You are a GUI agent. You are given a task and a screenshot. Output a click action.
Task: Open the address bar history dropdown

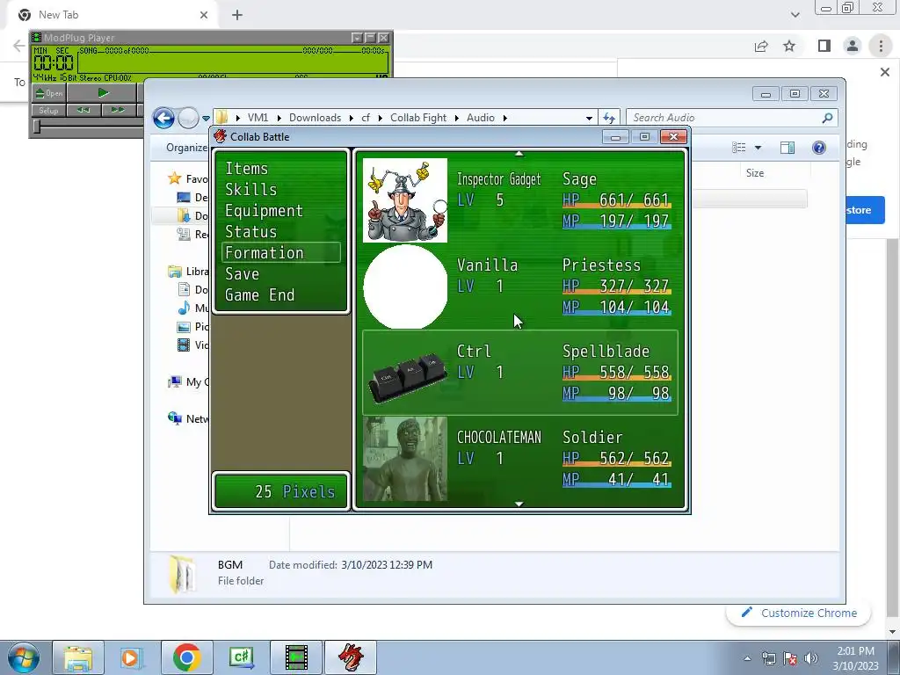[589, 119]
